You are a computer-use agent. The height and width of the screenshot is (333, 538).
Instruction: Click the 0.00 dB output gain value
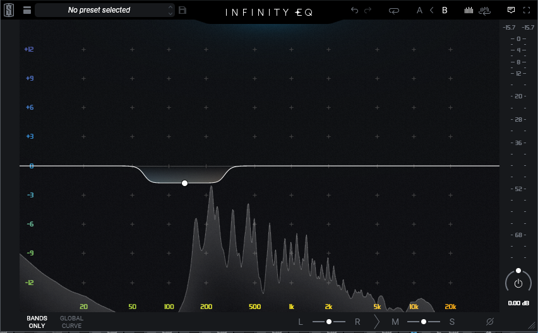pyautogui.click(x=518, y=303)
